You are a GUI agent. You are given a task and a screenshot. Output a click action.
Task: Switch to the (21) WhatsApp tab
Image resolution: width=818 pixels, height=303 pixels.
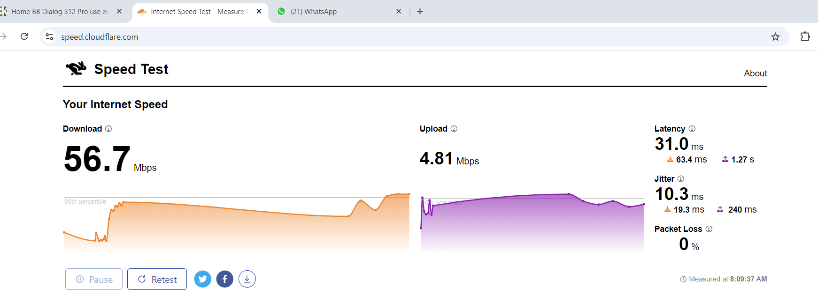click(x=340, y=11)
